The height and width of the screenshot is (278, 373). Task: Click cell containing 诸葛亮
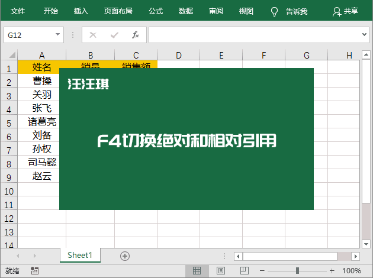pos(42,122)
